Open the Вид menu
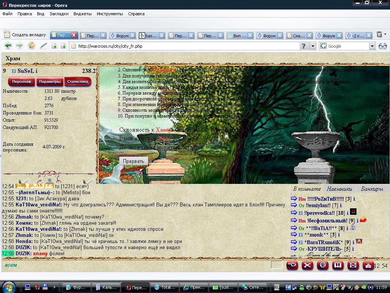 [40, 14]
